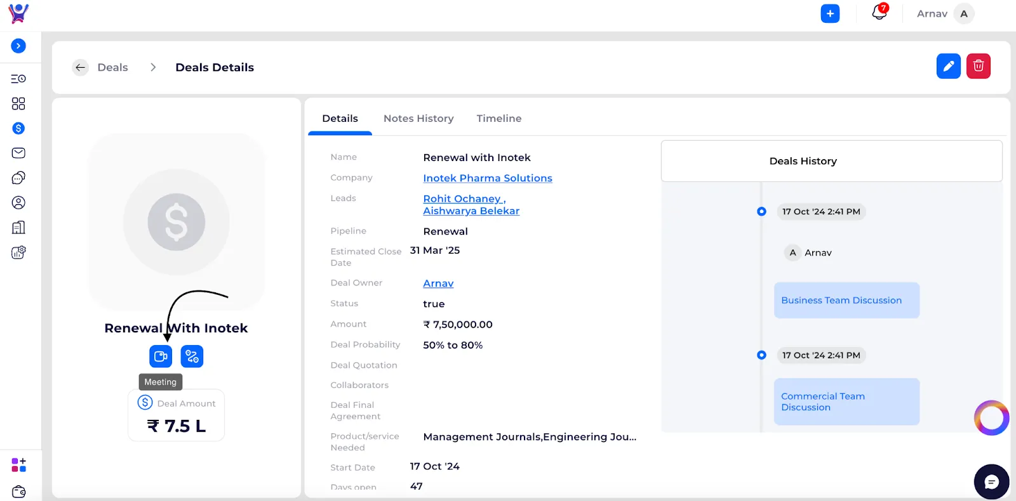
Task: Click the breadcrumb chevron separator
Action: (x=152, y=67)
